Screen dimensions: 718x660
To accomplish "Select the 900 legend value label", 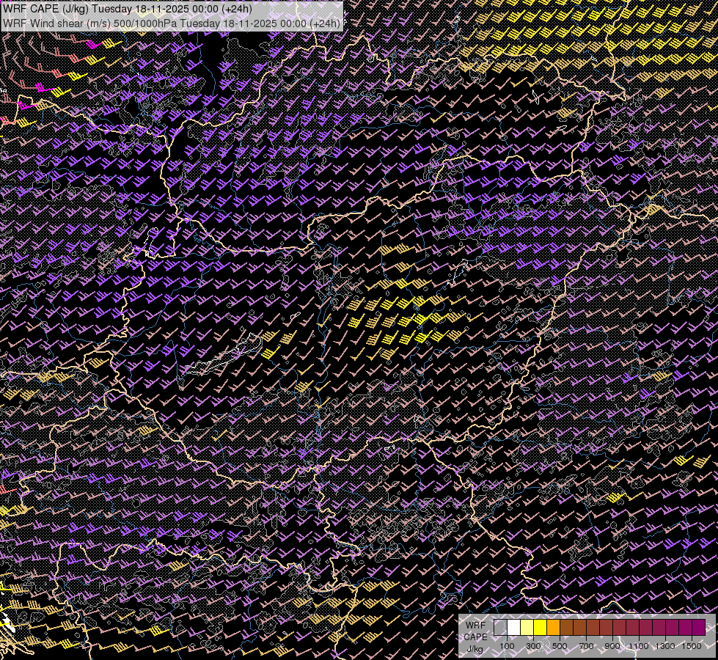I will [612, 646].
